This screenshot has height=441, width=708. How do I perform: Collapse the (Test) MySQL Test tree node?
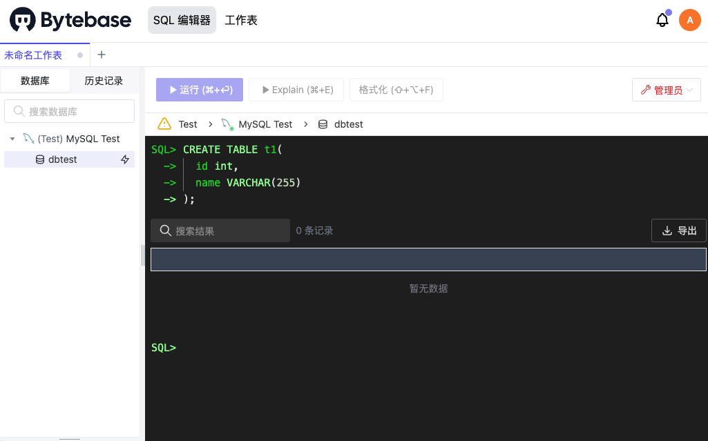point(12,139)
